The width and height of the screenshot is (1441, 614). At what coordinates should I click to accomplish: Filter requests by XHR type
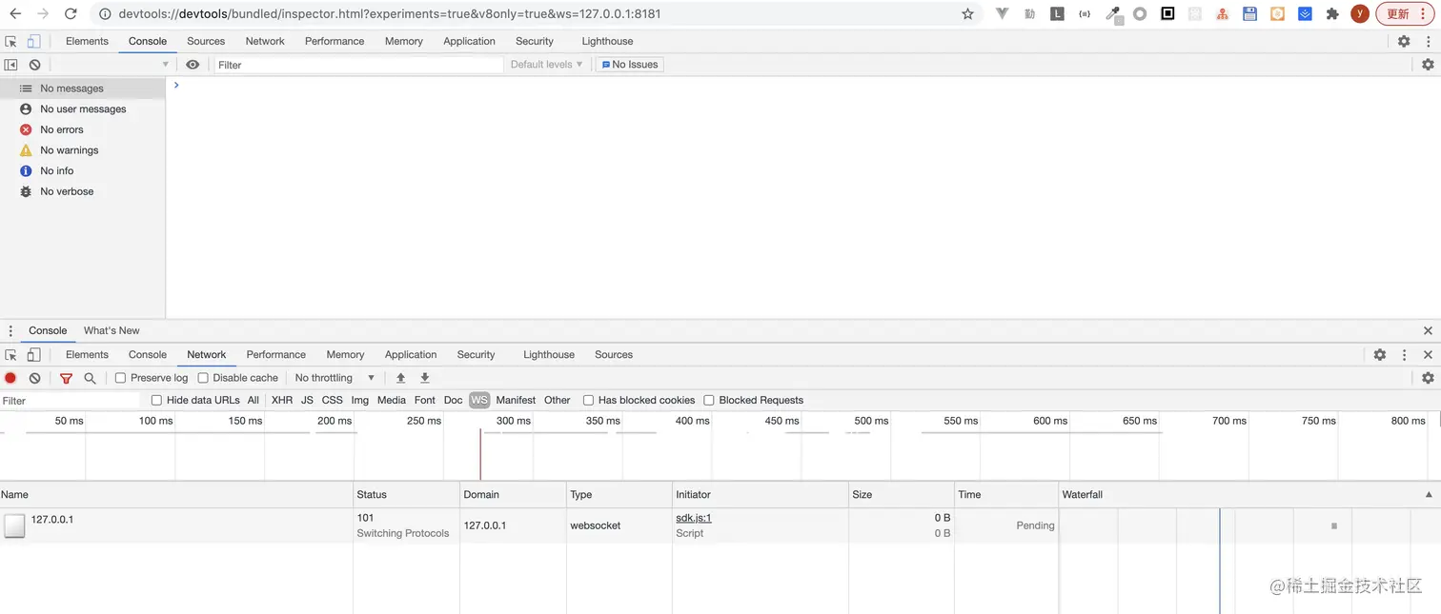click(282, 401)
